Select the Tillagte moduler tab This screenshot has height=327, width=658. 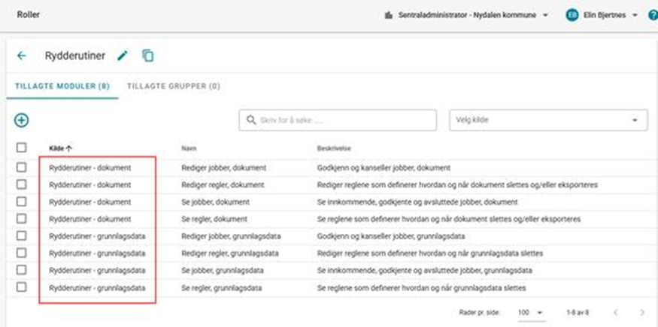62,86
